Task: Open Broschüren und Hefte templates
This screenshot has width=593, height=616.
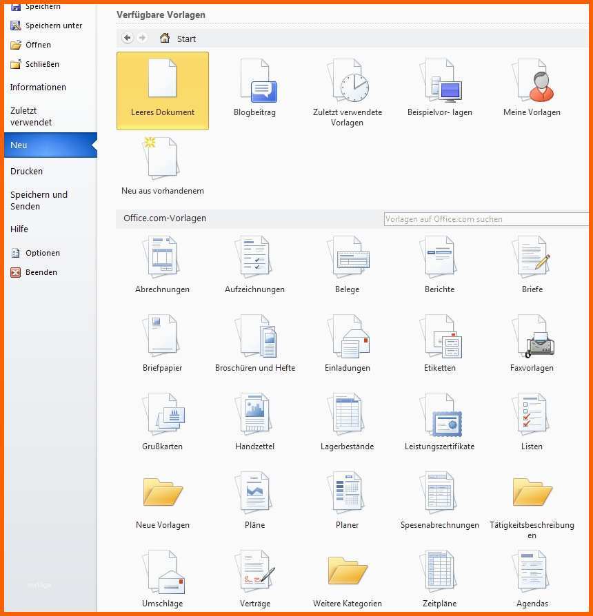Action: point(255,343)
